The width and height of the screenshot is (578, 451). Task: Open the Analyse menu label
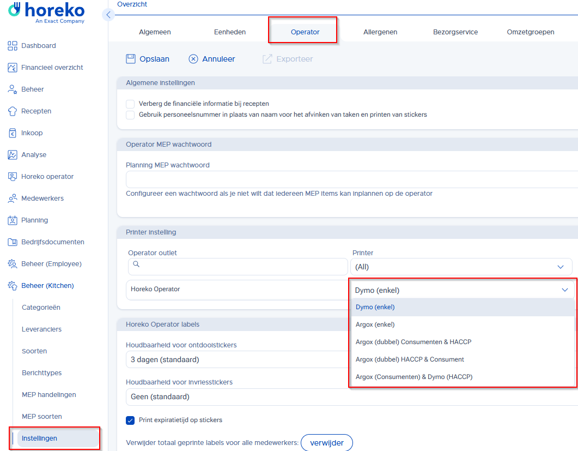pos(34,155)
